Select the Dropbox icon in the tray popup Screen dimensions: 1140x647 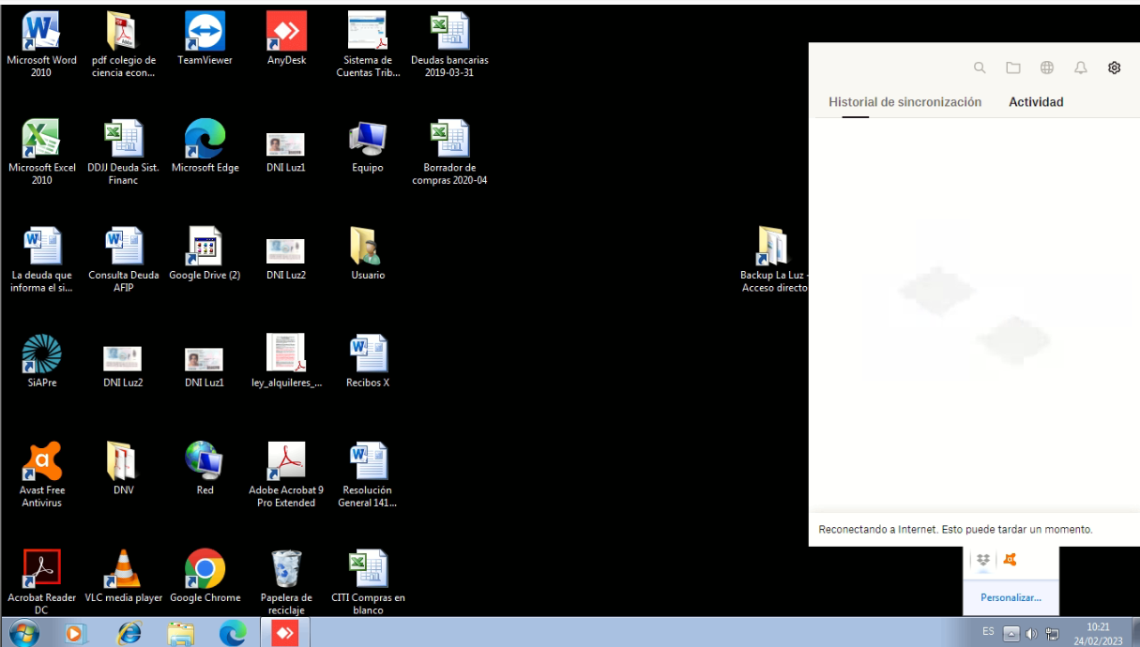[x=982, y=560]
